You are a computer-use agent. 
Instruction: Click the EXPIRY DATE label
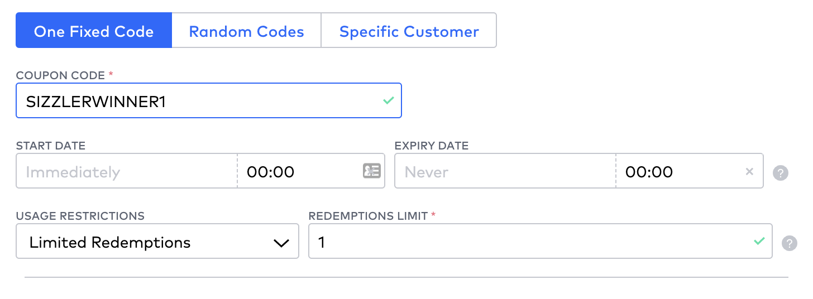click(x=431, y=146)
